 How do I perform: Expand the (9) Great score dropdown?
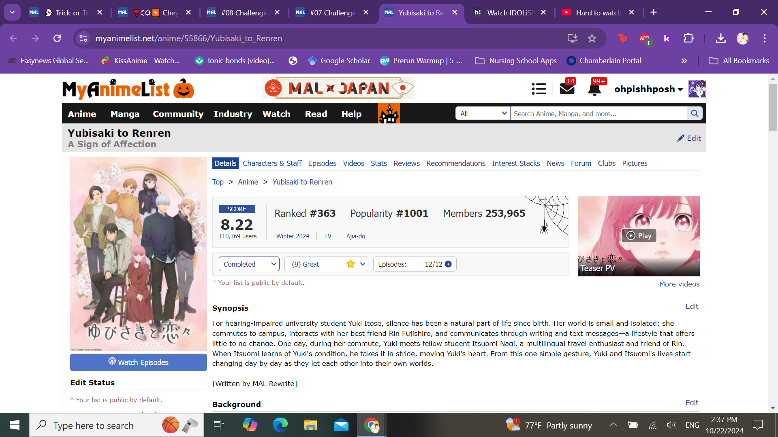pyautogui.click(x=326, y=264)
